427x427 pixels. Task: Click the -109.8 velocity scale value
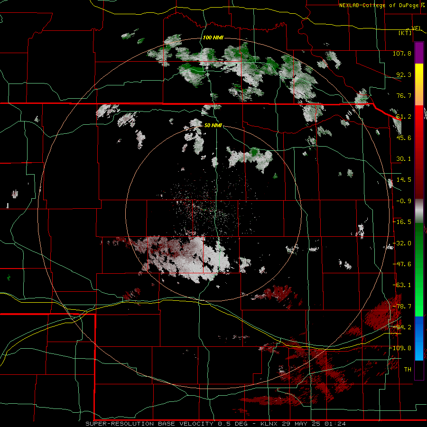pyautogui.click(x=401, y=348)
